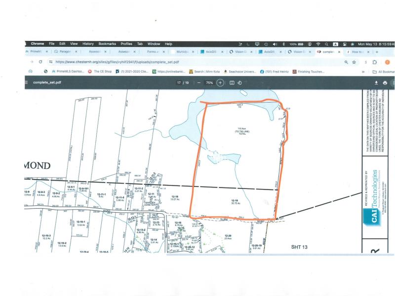The width and height of the screenshot is (395, 296).
Task: Rotate the PDF counterclockwise
Action: pos(239,82)
